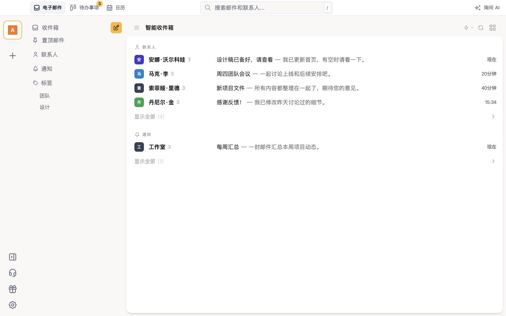Select the 团队 label

point(45,96)
